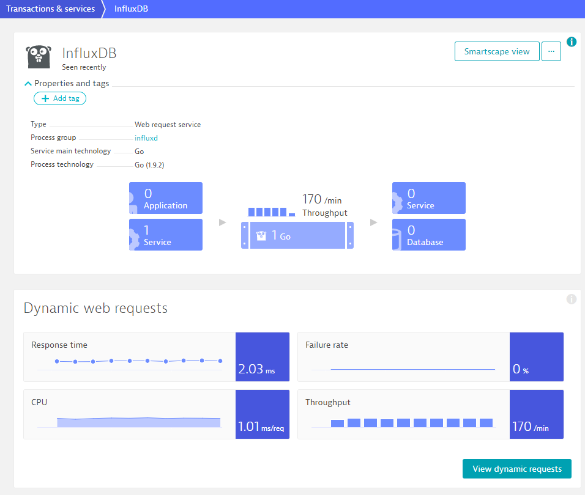Click the 170 /min throughput value box
Screen dimensions: 585x495
[x=537, y=414]
